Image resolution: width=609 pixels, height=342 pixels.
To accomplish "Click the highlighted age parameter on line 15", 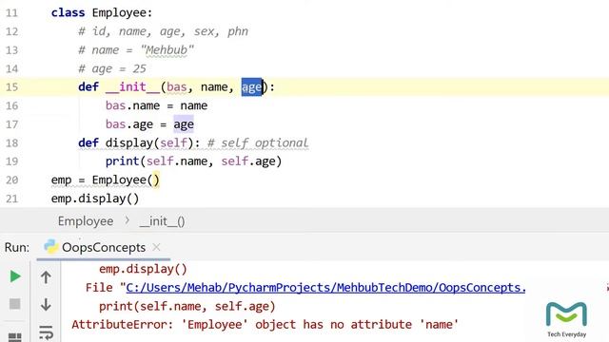I will pyautogui.click(x=251, y=87).
